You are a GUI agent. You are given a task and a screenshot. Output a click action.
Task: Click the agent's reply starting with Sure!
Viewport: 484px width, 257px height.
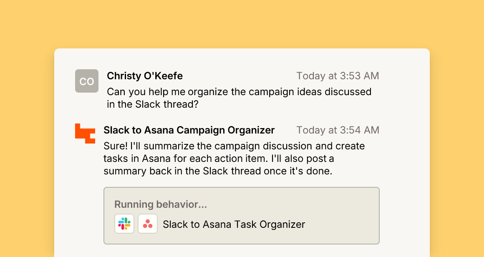[234, 158]
